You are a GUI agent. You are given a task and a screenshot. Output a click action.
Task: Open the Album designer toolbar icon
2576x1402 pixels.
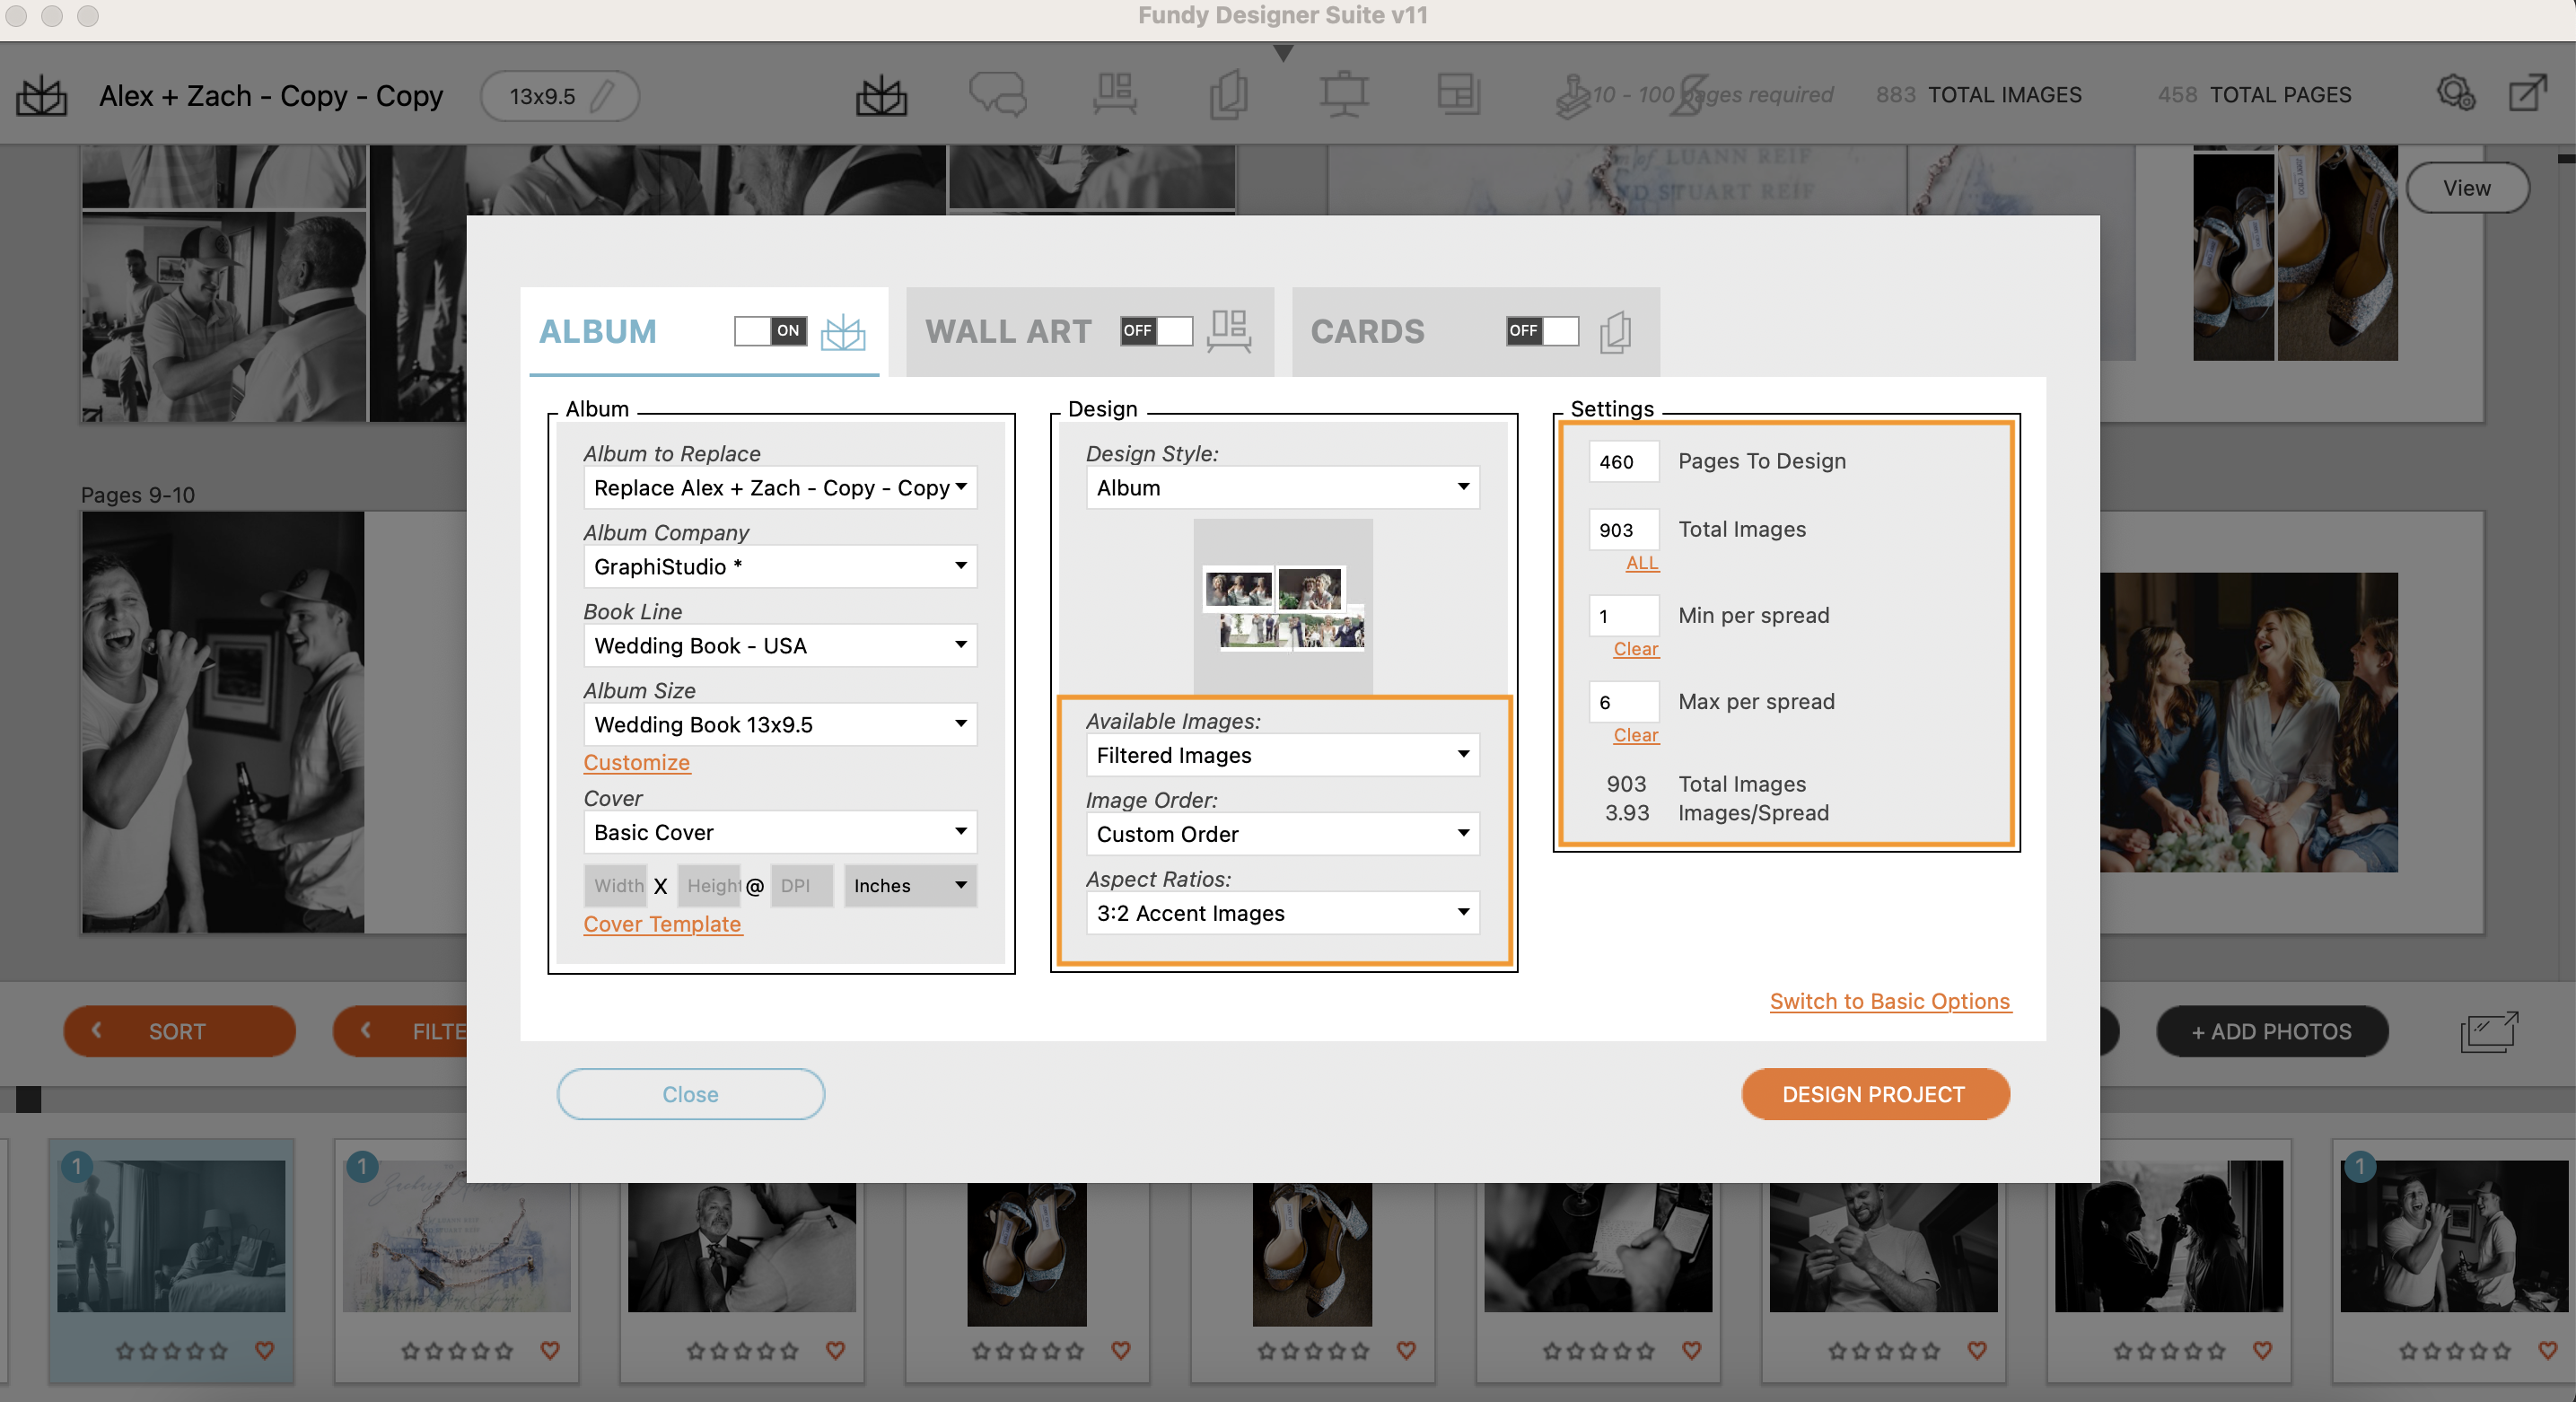(881, 96)
